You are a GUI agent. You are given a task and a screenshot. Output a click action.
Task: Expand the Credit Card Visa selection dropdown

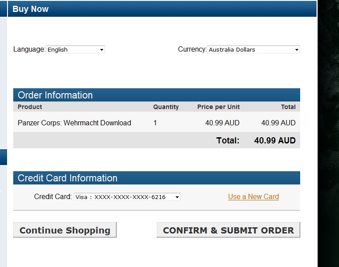tap(127, 197)
